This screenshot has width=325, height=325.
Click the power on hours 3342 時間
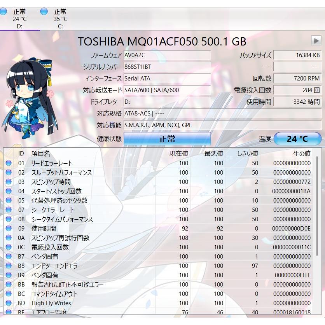(297, 102)
